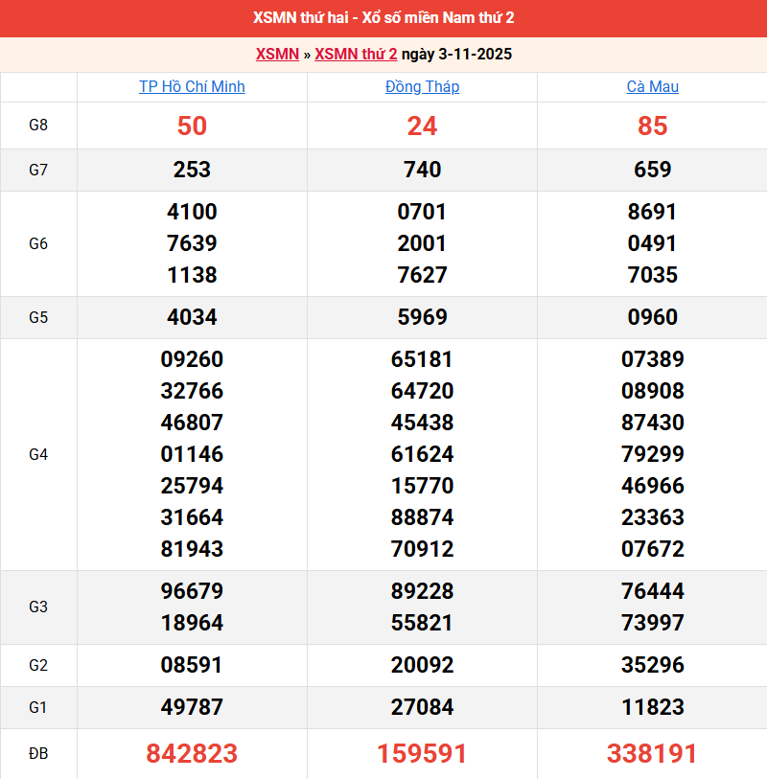Open the Cà Mau province link
Image resolution: width=767 pixels, height=779 pixels.
coord(652,87)
